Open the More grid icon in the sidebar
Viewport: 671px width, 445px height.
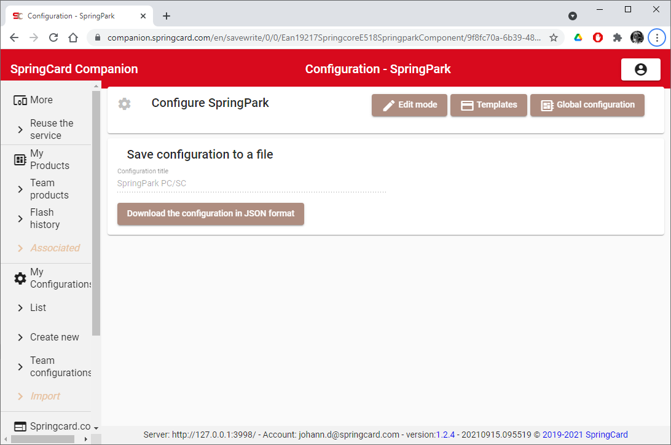pyautogui.click(x=20, y=99)
